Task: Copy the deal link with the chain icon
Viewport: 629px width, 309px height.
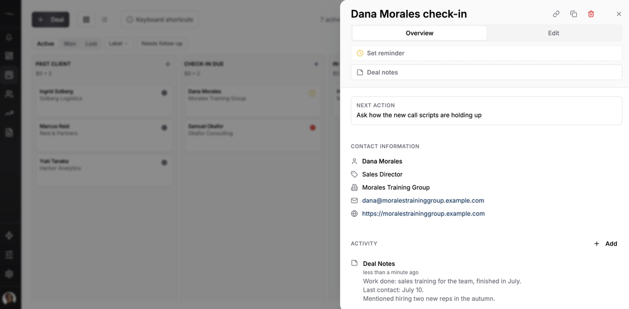Action: [556, 14]
